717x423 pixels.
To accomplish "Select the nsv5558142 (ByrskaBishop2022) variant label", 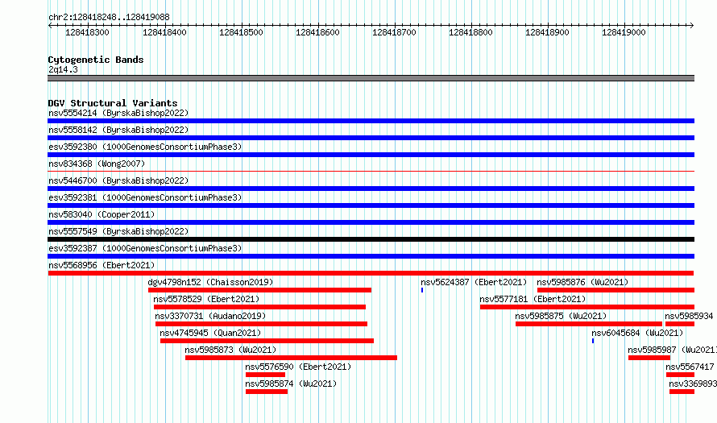I will pyautogui.click(x=118, y=130).
